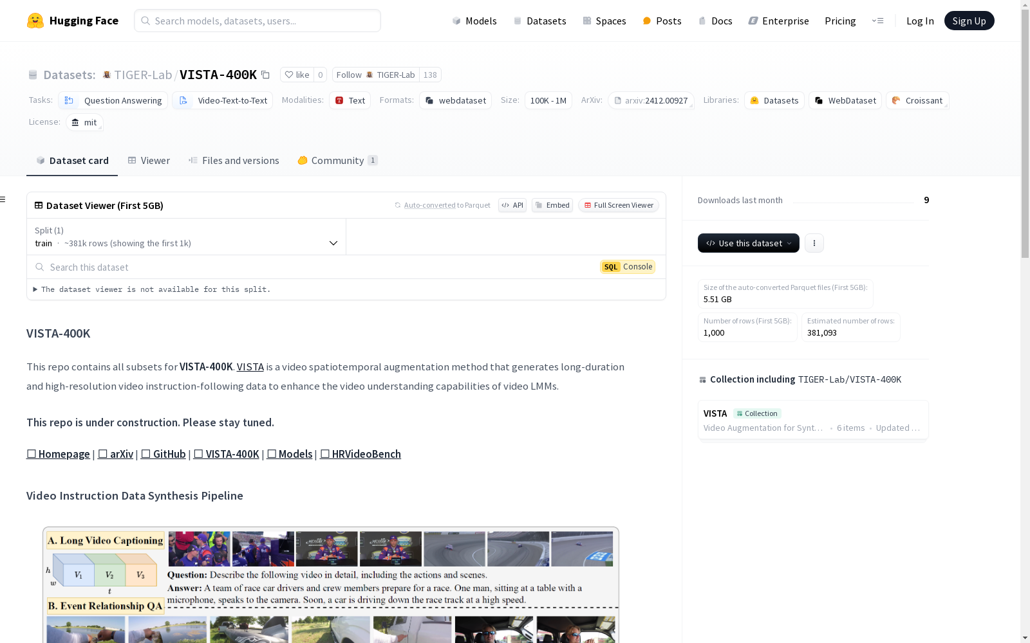The height and width of the screenshot is (643, 1030).
Task: Switch to the Viewer tab
Action: 149,161
